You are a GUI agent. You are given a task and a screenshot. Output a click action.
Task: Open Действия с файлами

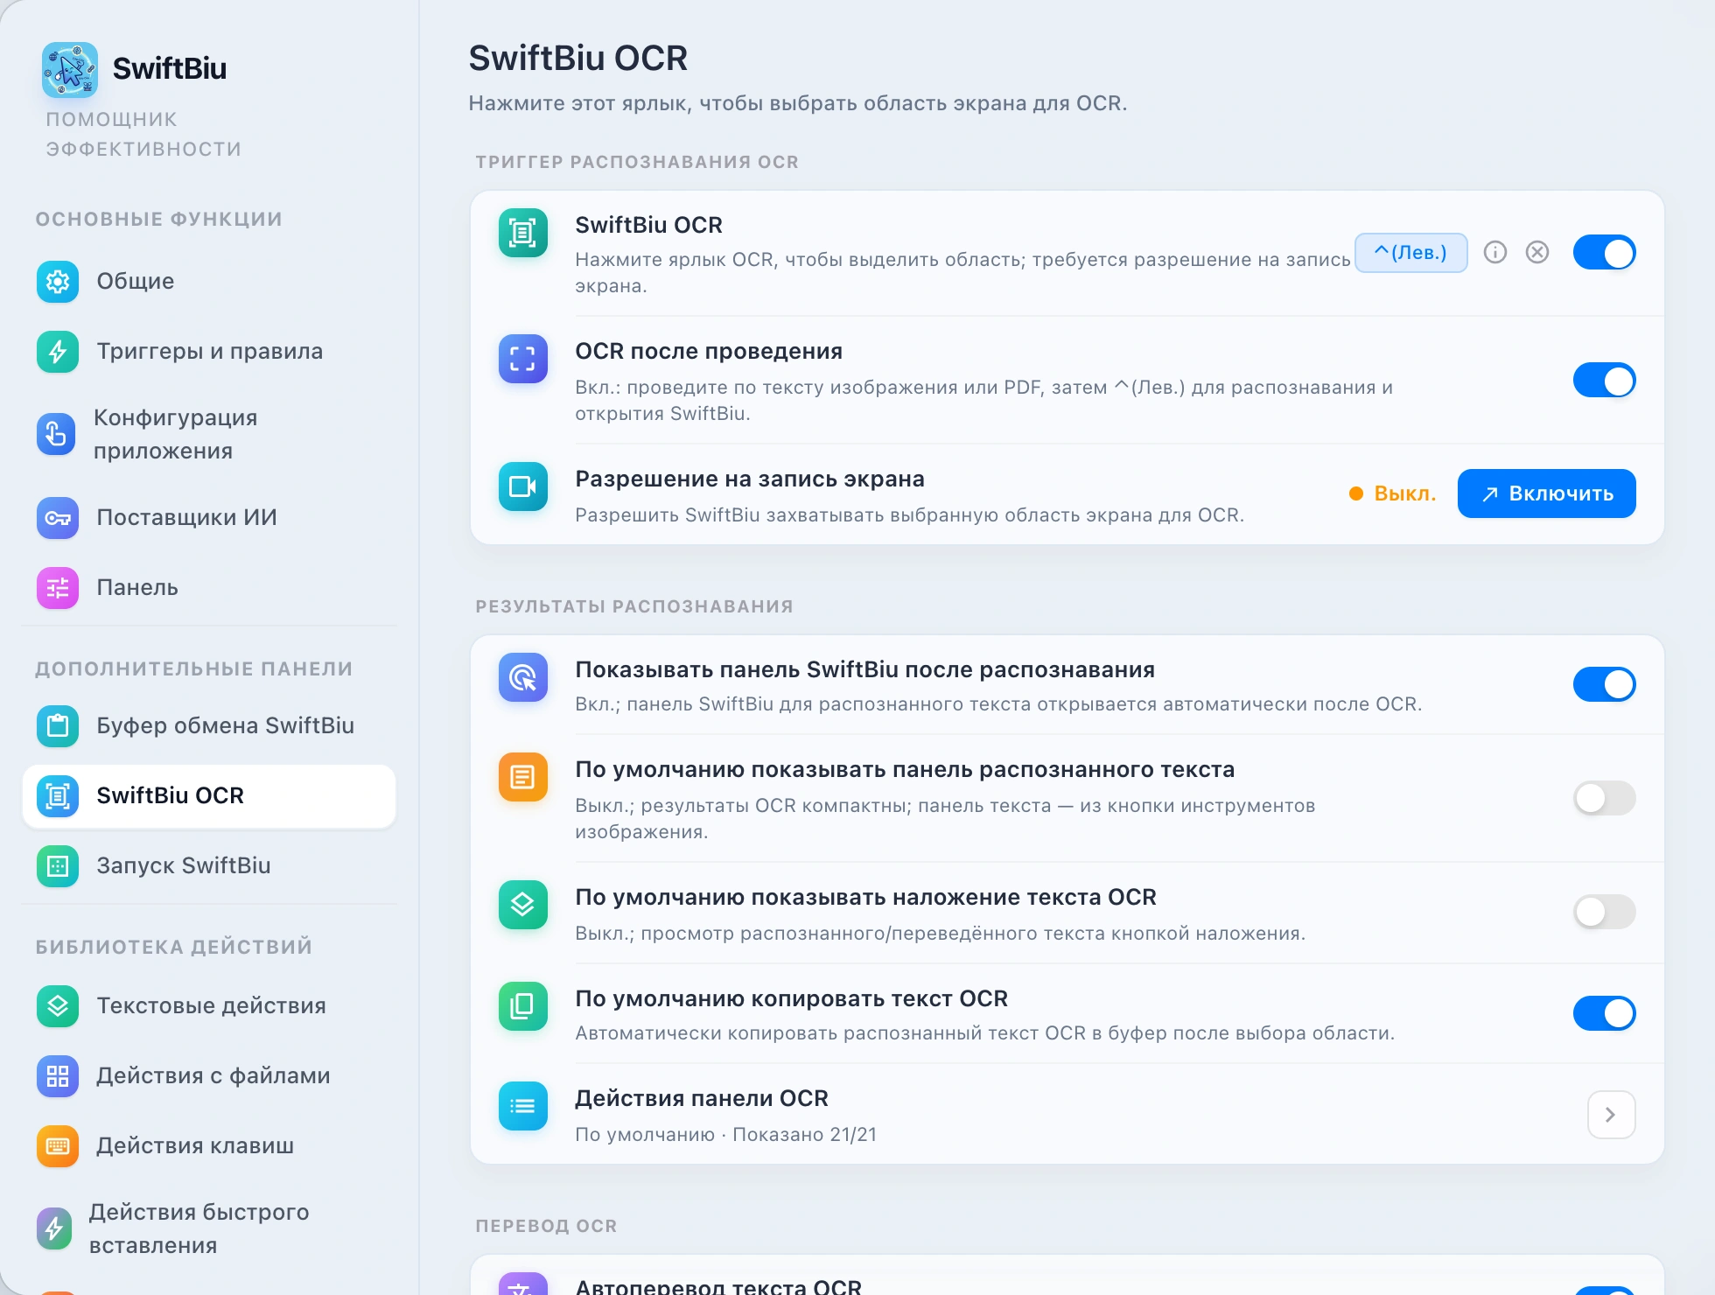click(x=209, y=1076)
